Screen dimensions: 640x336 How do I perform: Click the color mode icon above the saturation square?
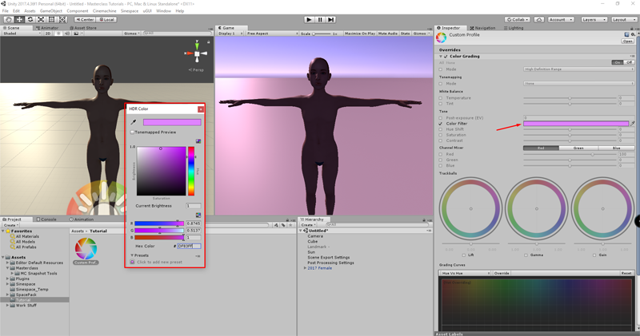198,141
